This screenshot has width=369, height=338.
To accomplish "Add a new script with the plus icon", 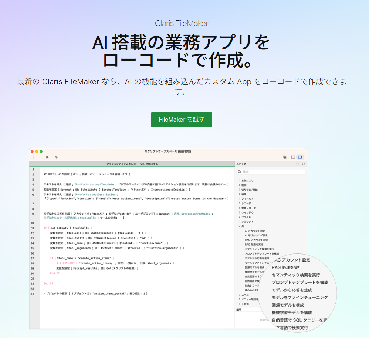I will 34,157.
